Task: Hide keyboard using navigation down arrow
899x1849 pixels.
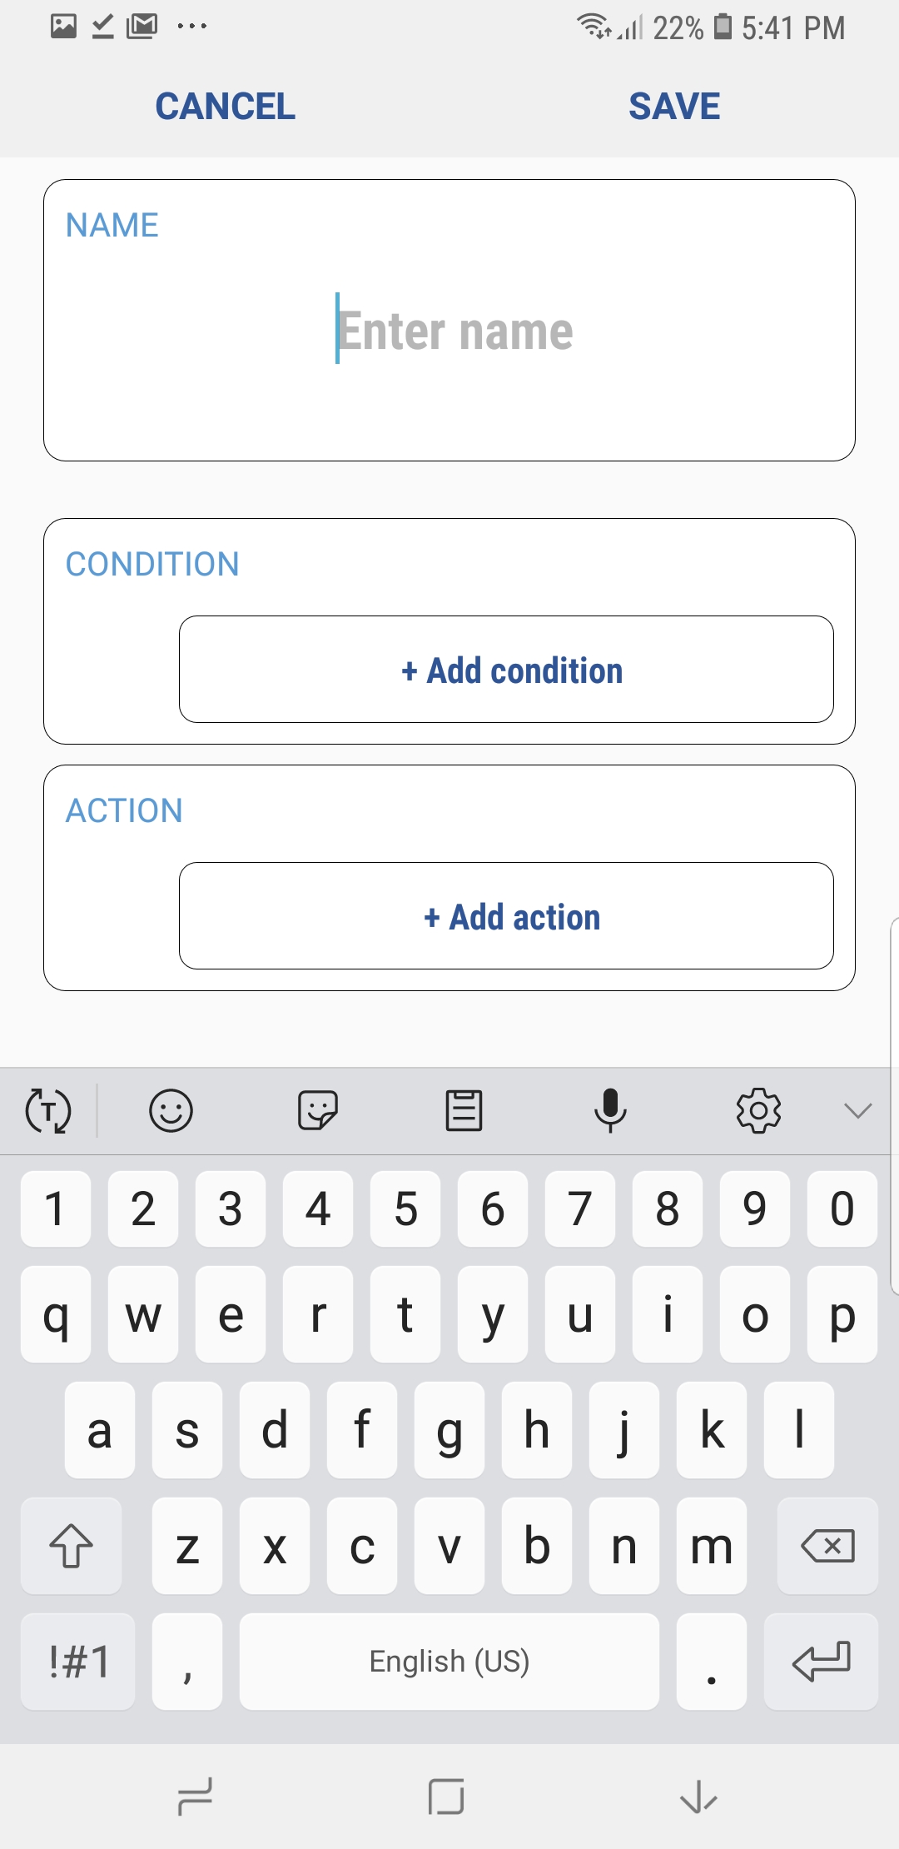Action: pyautogui.click(x=698, y=1797)
